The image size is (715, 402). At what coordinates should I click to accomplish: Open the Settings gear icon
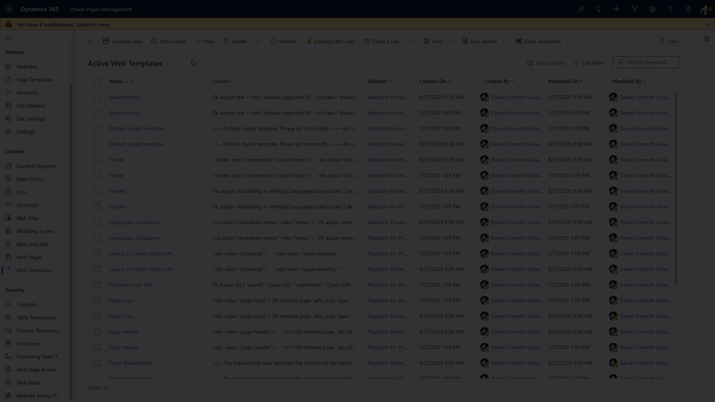point(652,9)
